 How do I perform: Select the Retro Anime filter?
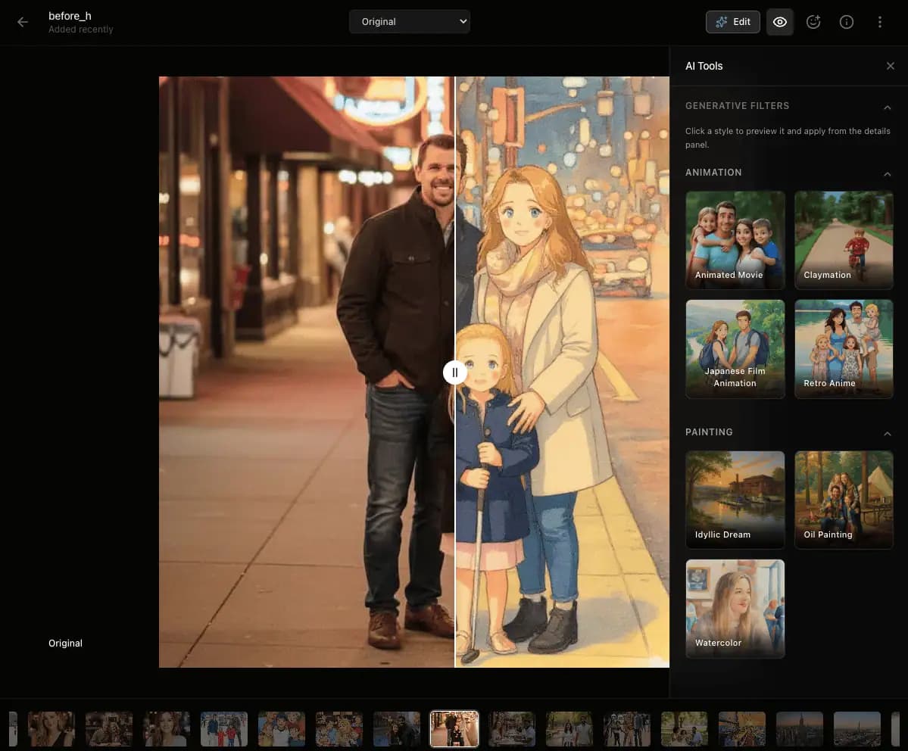pyautogui.click(x=843, y=348)
